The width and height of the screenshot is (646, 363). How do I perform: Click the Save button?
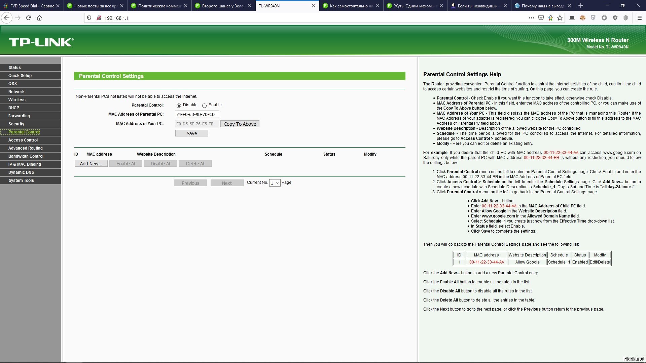pyautogui.click(x=191, y=133)
